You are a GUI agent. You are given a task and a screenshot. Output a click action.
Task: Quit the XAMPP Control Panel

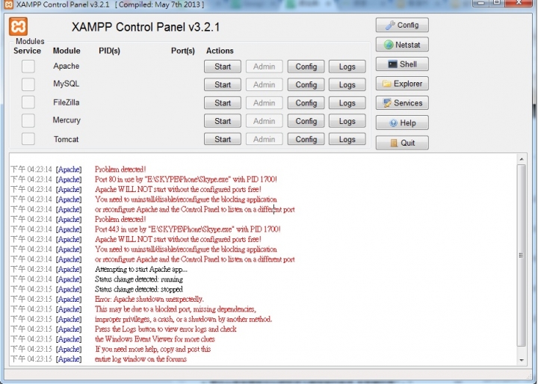click(402, 143)
